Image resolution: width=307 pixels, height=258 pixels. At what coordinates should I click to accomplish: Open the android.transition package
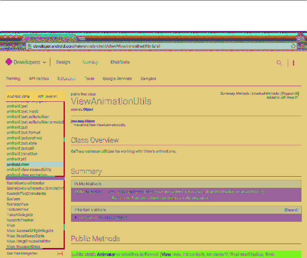point(22,154)
